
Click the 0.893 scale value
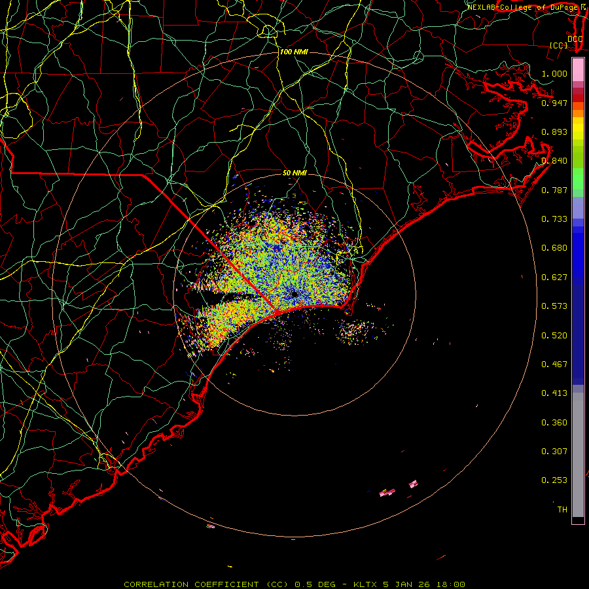(554, 132)
